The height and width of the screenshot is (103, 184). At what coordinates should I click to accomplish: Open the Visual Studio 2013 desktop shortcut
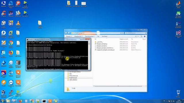click(x=178, y=34)
